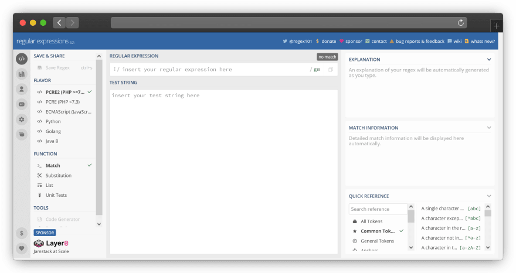
Task: Open the whats new link
Action: 480,41
